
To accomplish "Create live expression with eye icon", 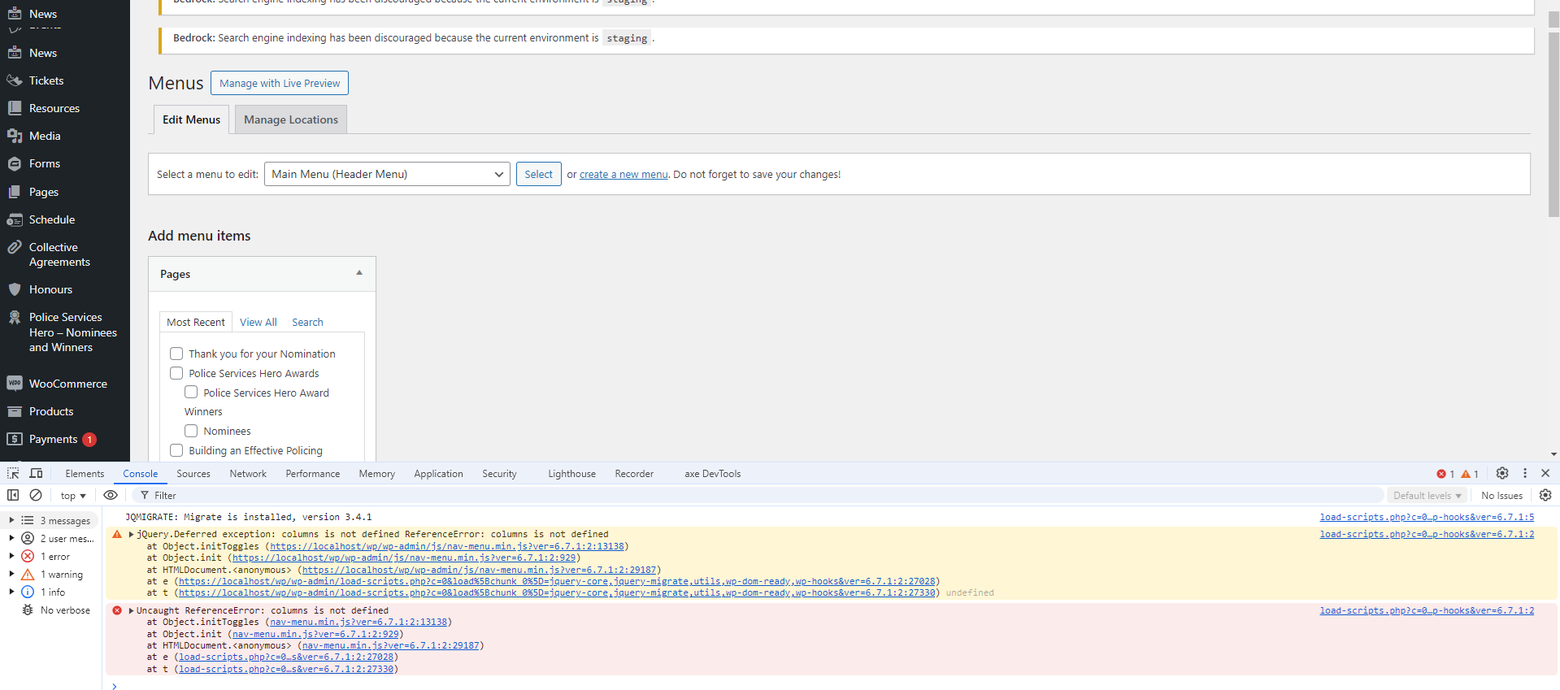I will pos(111,495).
